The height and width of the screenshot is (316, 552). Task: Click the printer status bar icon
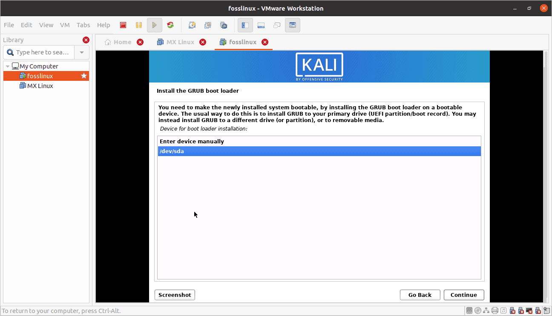point(495,310)
